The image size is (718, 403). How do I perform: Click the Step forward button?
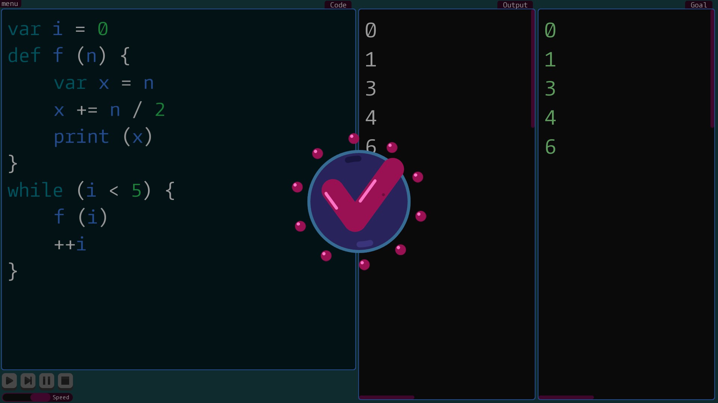(28, 381)
